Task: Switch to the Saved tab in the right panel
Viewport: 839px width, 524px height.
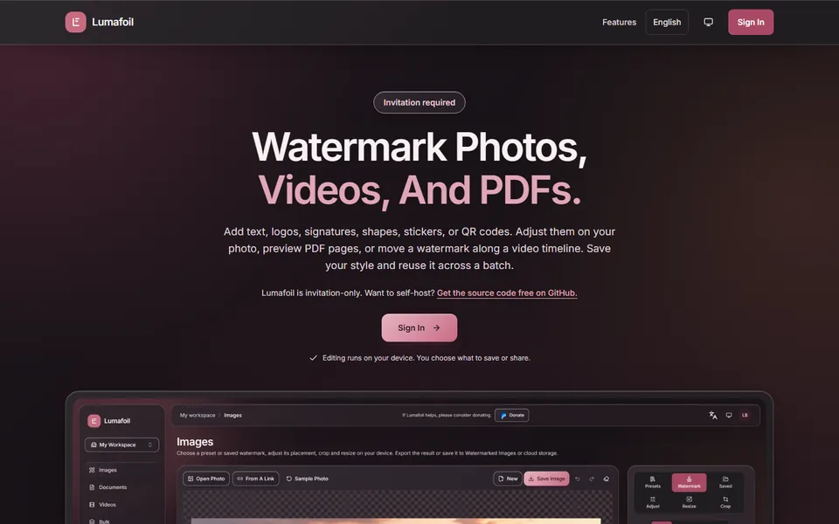Action: click(x=725, y=482)
